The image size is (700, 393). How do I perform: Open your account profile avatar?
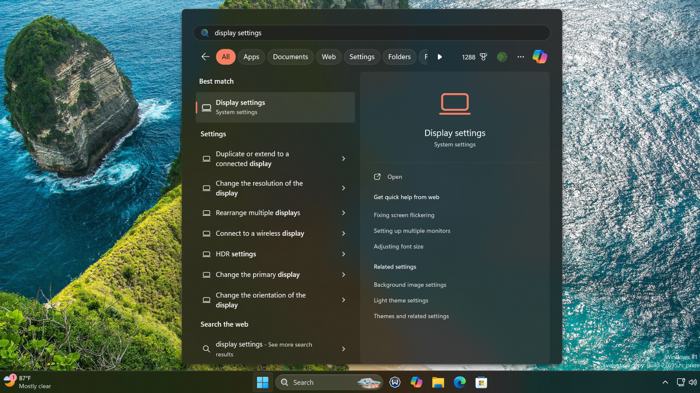click(x=502, y=56)
